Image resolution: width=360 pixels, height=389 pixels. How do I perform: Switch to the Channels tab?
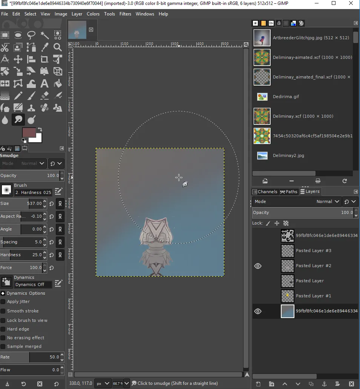pos(265,192)
